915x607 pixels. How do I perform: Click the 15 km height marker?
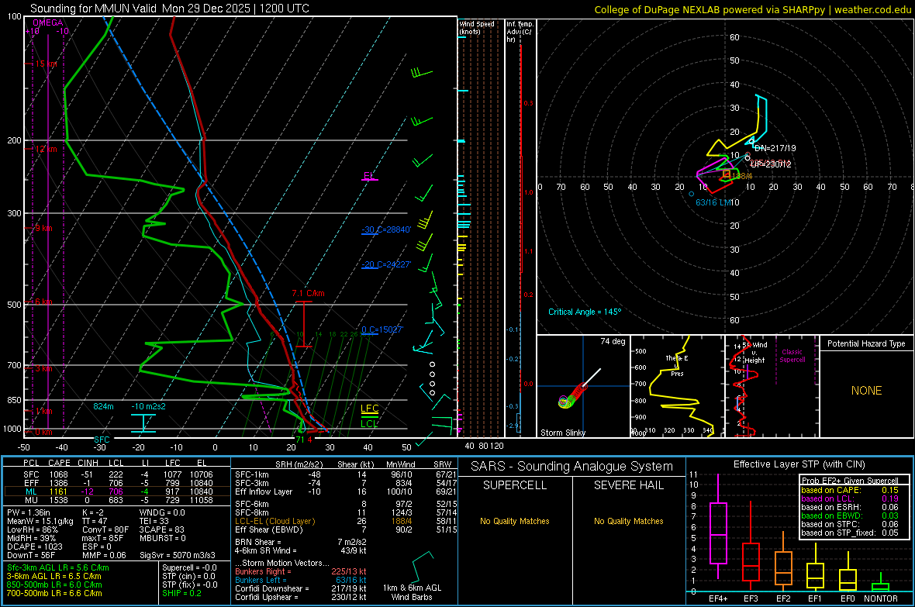(46, 64)
